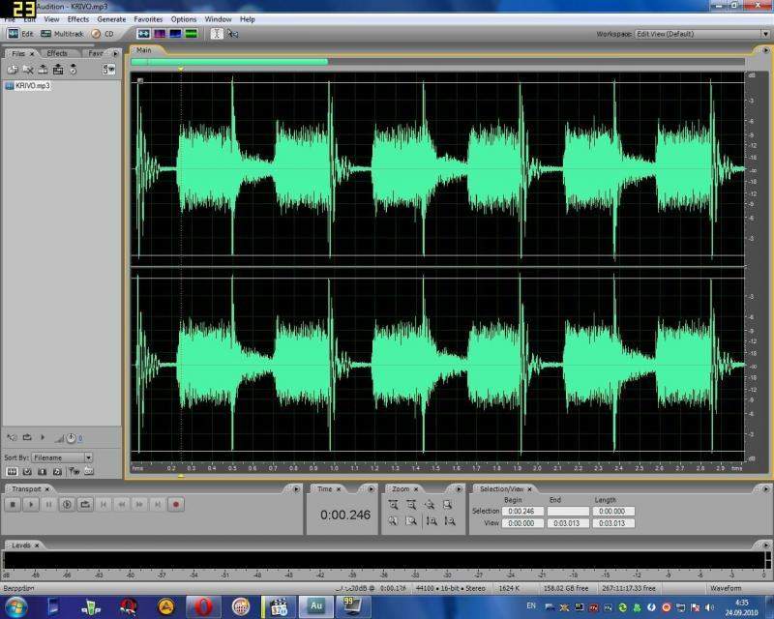Click the Selection Begin time field
This screenshot has width=774, height=619.
pos(522,511)
